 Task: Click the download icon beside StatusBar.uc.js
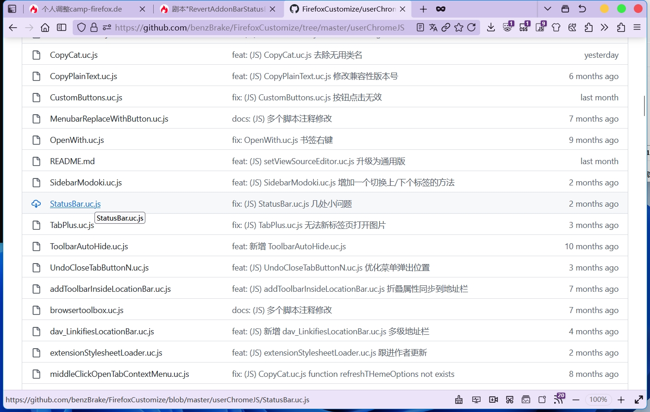(x=36, y=204)
